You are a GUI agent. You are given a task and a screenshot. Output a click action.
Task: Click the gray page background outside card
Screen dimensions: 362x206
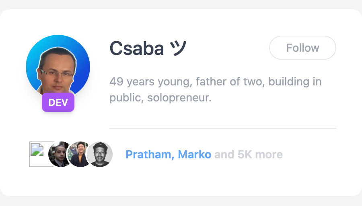coord(181,202)
